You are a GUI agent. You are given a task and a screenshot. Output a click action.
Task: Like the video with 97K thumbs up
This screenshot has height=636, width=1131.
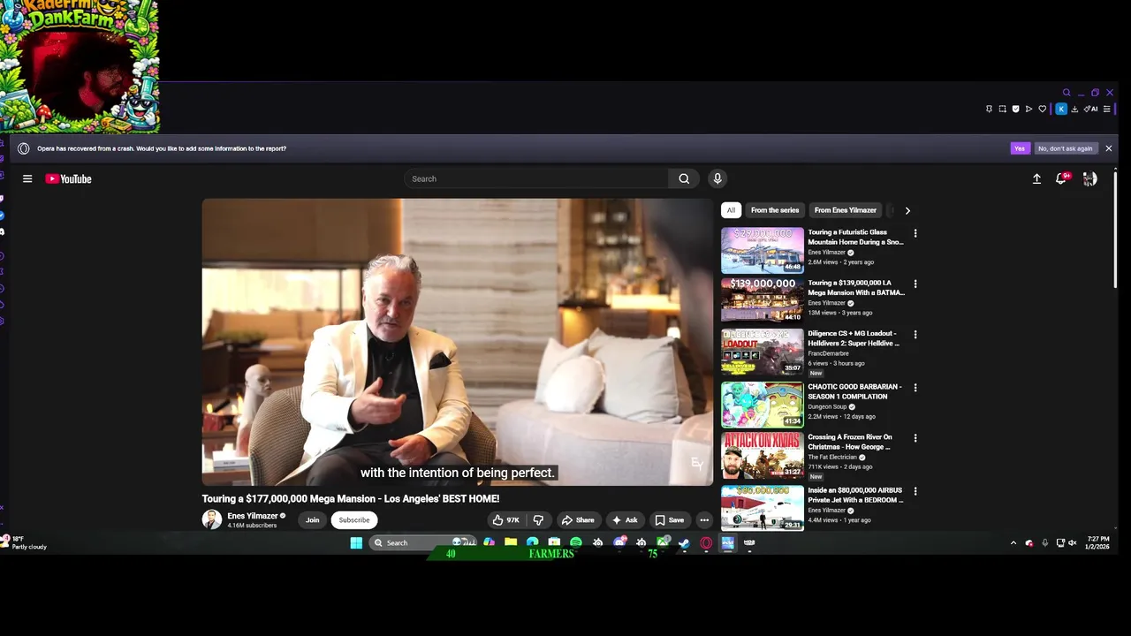pyautogui.click(x=506, y=520)
